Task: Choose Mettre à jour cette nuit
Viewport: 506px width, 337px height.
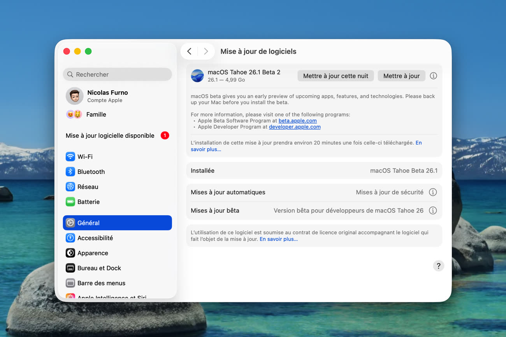Action: point(336,76)
